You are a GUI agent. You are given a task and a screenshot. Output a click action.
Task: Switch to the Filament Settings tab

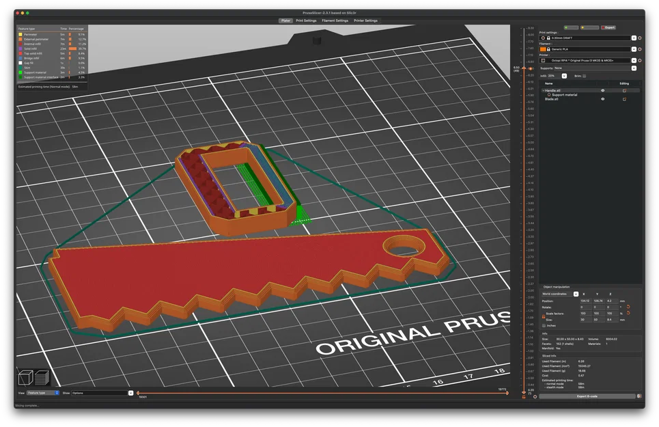(335, 20)
